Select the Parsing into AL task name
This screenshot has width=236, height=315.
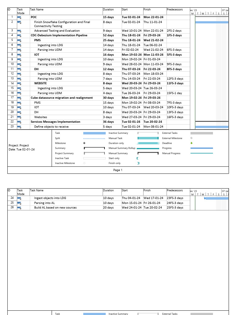point(45,203)
